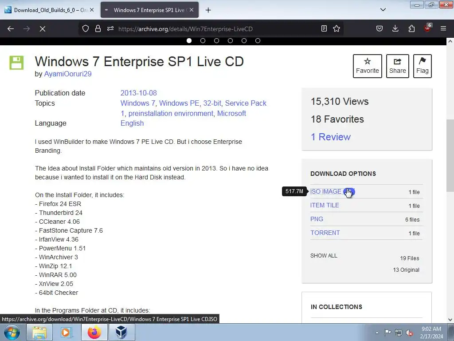This screenshot has width=454, height=341.
Task: Switch to Download_Old_Builds_6_0 tab
Action: (x=50, y=10)
